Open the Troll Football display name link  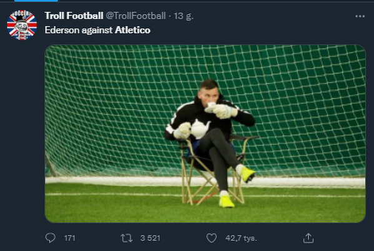click(74, 16)
